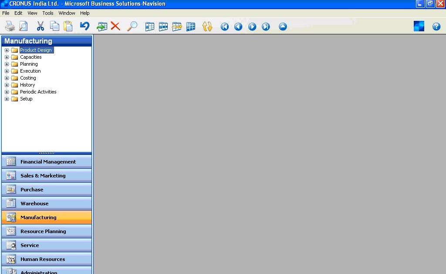446x274 pixels.
Task: Select the History tree item
Action: (x=27, y=85)
